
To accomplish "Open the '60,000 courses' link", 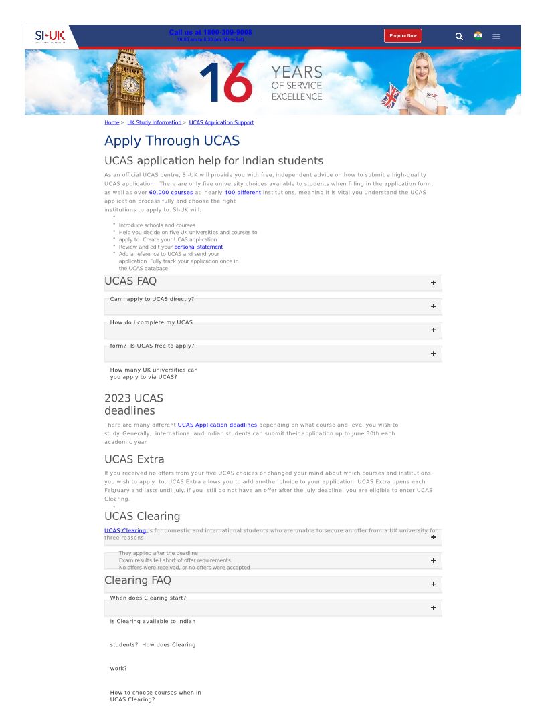I will click(x=171, y=193).
